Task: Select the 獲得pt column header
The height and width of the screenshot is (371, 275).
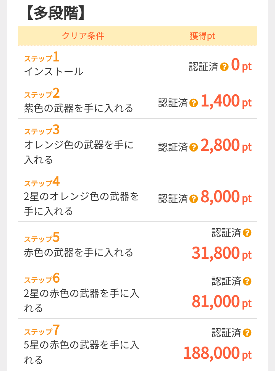Action: 202,36
